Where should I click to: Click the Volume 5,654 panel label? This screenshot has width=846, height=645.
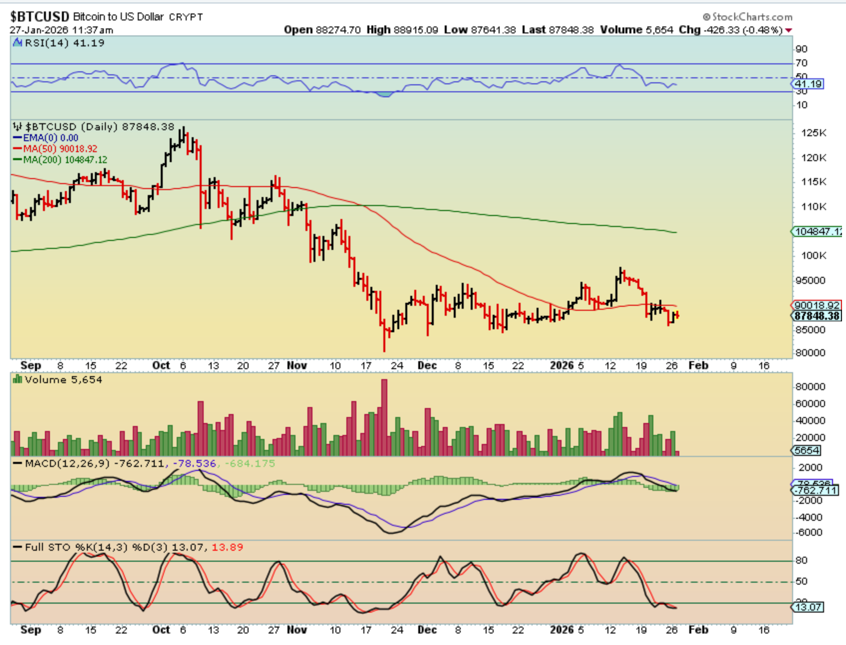click(x=63, y=380)
